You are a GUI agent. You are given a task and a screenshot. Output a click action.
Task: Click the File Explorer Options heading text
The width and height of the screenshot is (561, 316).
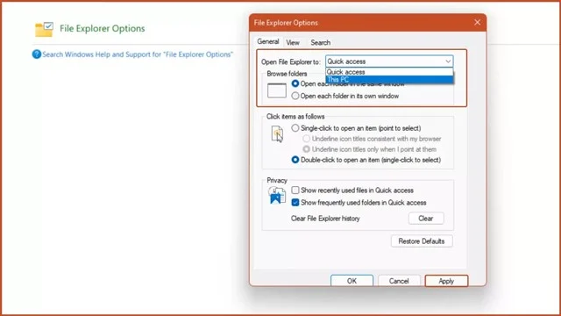tap(103, 28)
